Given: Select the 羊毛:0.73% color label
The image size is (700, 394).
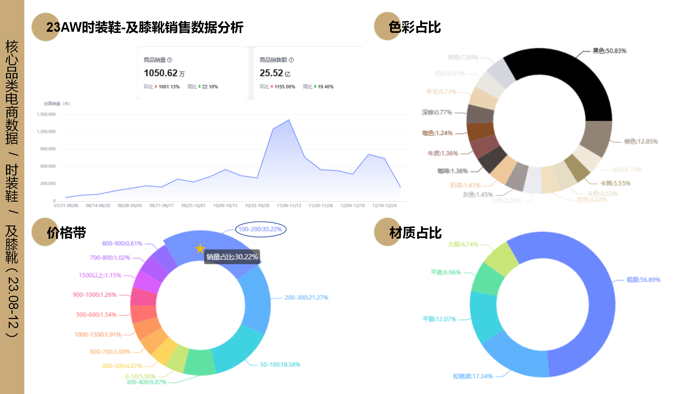Looking at the screenshot, I should (441, 92).
